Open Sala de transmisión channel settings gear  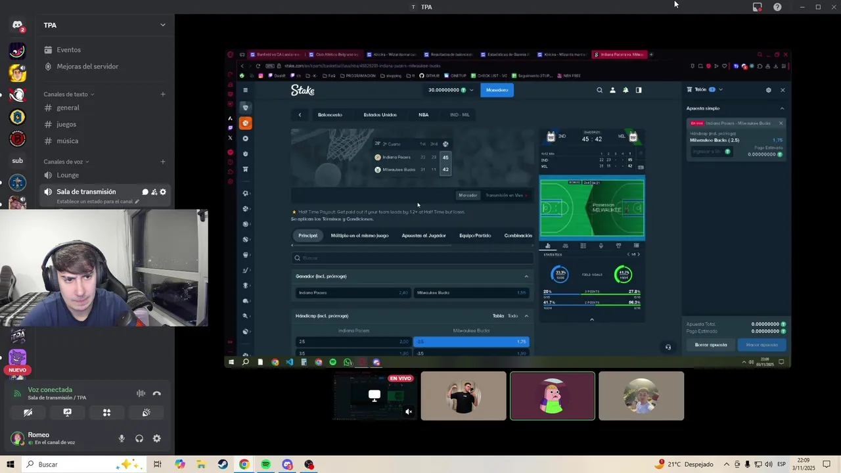[163, 192]
